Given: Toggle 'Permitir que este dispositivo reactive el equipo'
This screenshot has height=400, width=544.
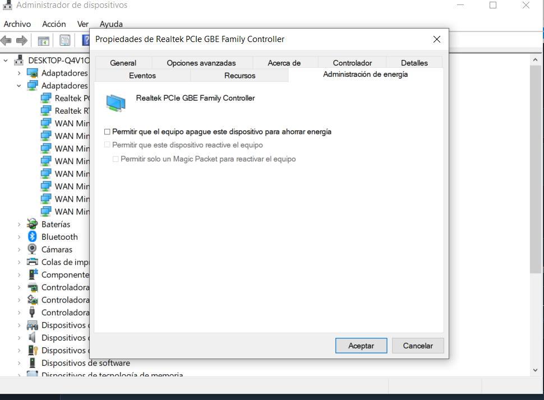Looking at the screenshot, I should tap(107, 145).
